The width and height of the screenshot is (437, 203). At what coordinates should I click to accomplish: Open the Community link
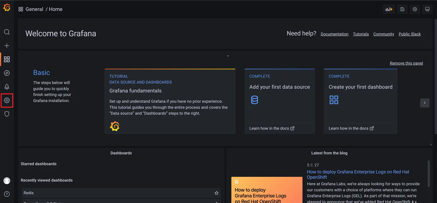[384, 34]
